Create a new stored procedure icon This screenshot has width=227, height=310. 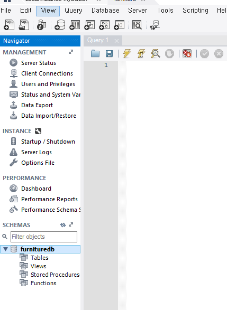(104, 25)
